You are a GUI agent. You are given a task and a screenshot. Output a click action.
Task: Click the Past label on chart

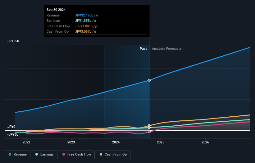point(143,49)
